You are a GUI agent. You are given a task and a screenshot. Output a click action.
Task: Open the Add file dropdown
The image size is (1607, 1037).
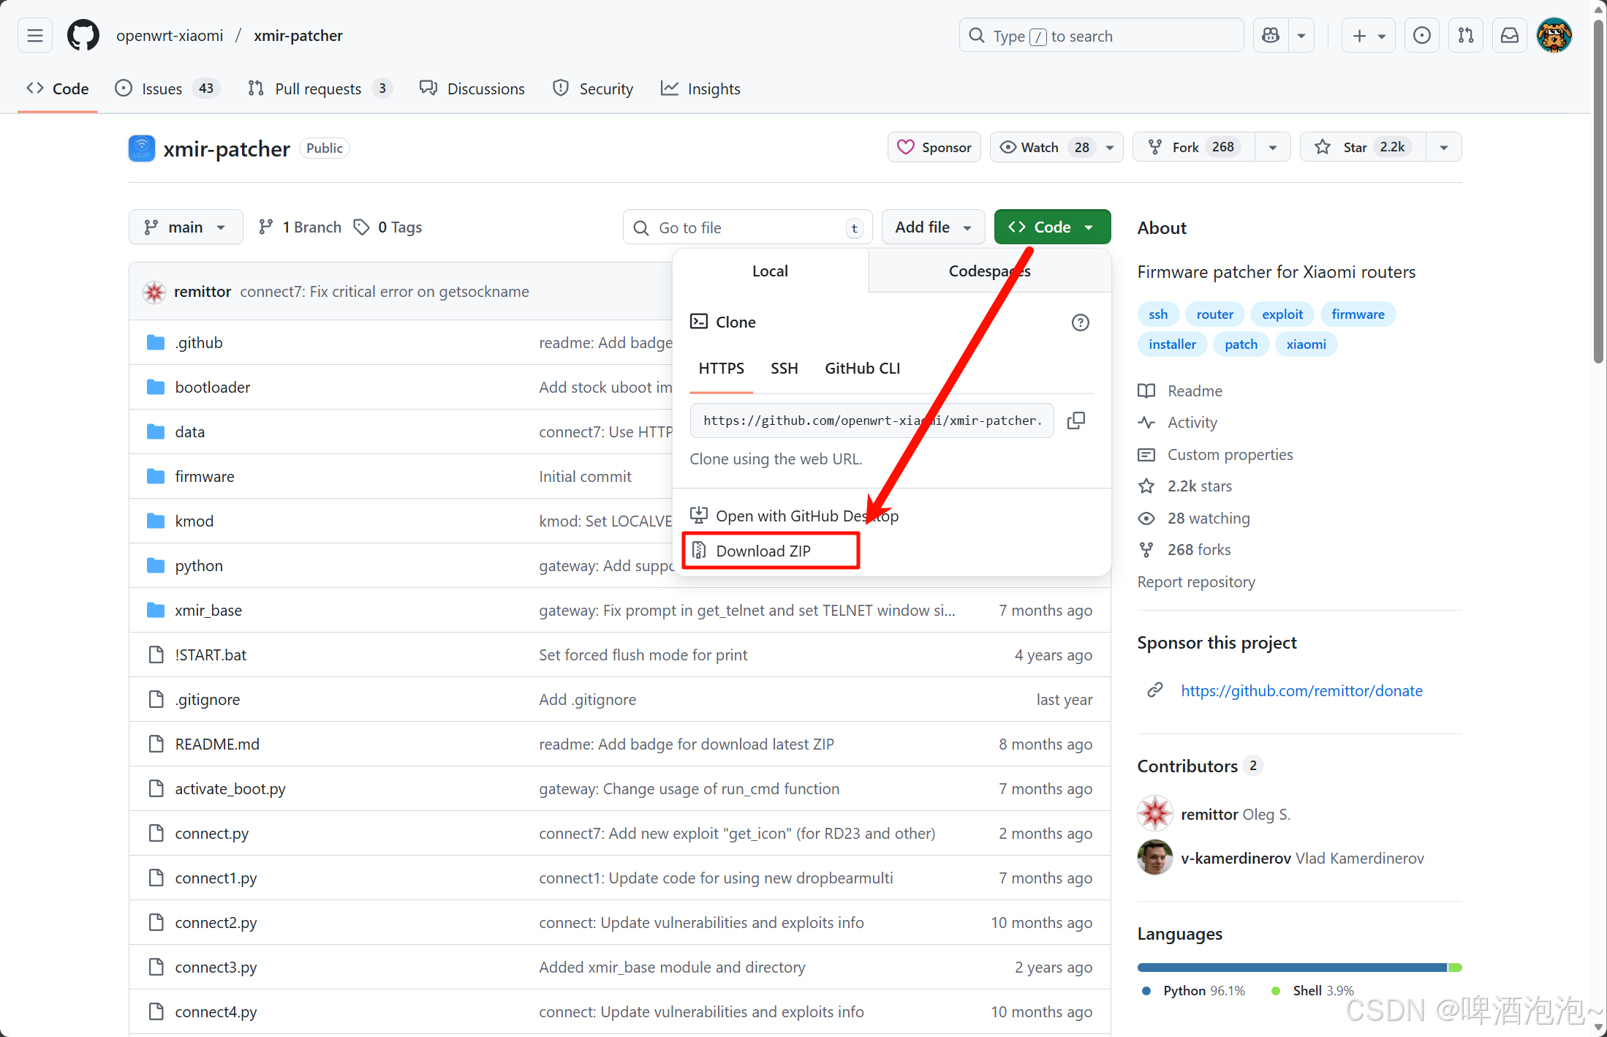pos(933,227)
